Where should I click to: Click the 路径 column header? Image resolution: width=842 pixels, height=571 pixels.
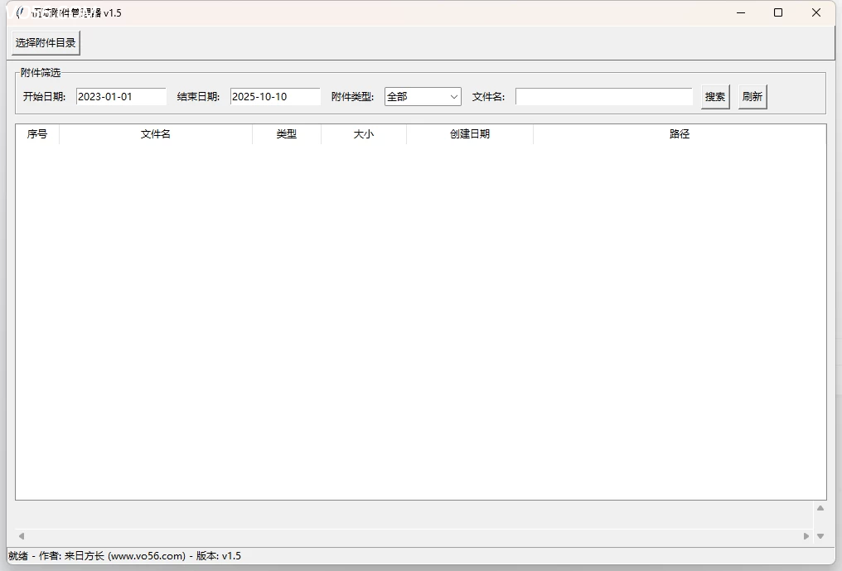pyautogui.click(x=680, y=134)
